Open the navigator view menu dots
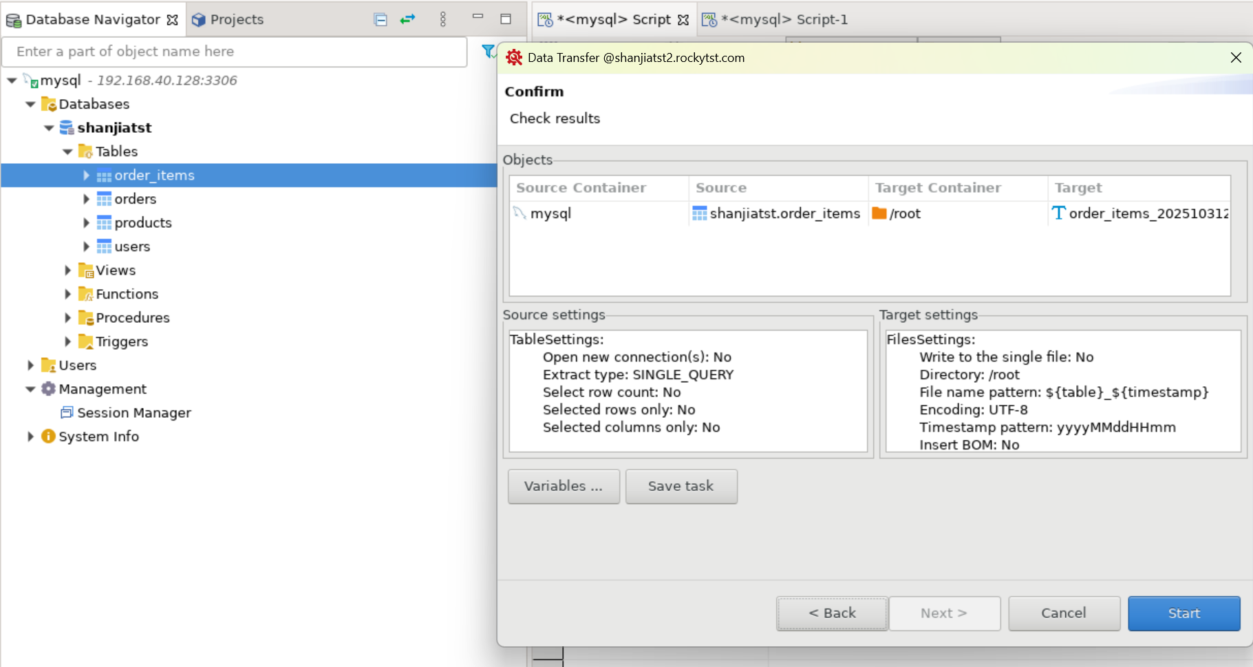 (x=442, y=19)
